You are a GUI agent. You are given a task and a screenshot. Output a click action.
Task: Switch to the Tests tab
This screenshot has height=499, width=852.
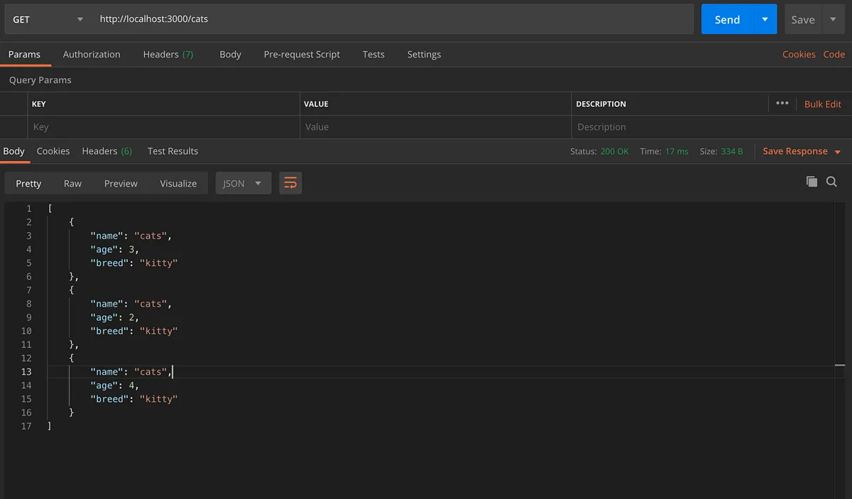[373, 54]
